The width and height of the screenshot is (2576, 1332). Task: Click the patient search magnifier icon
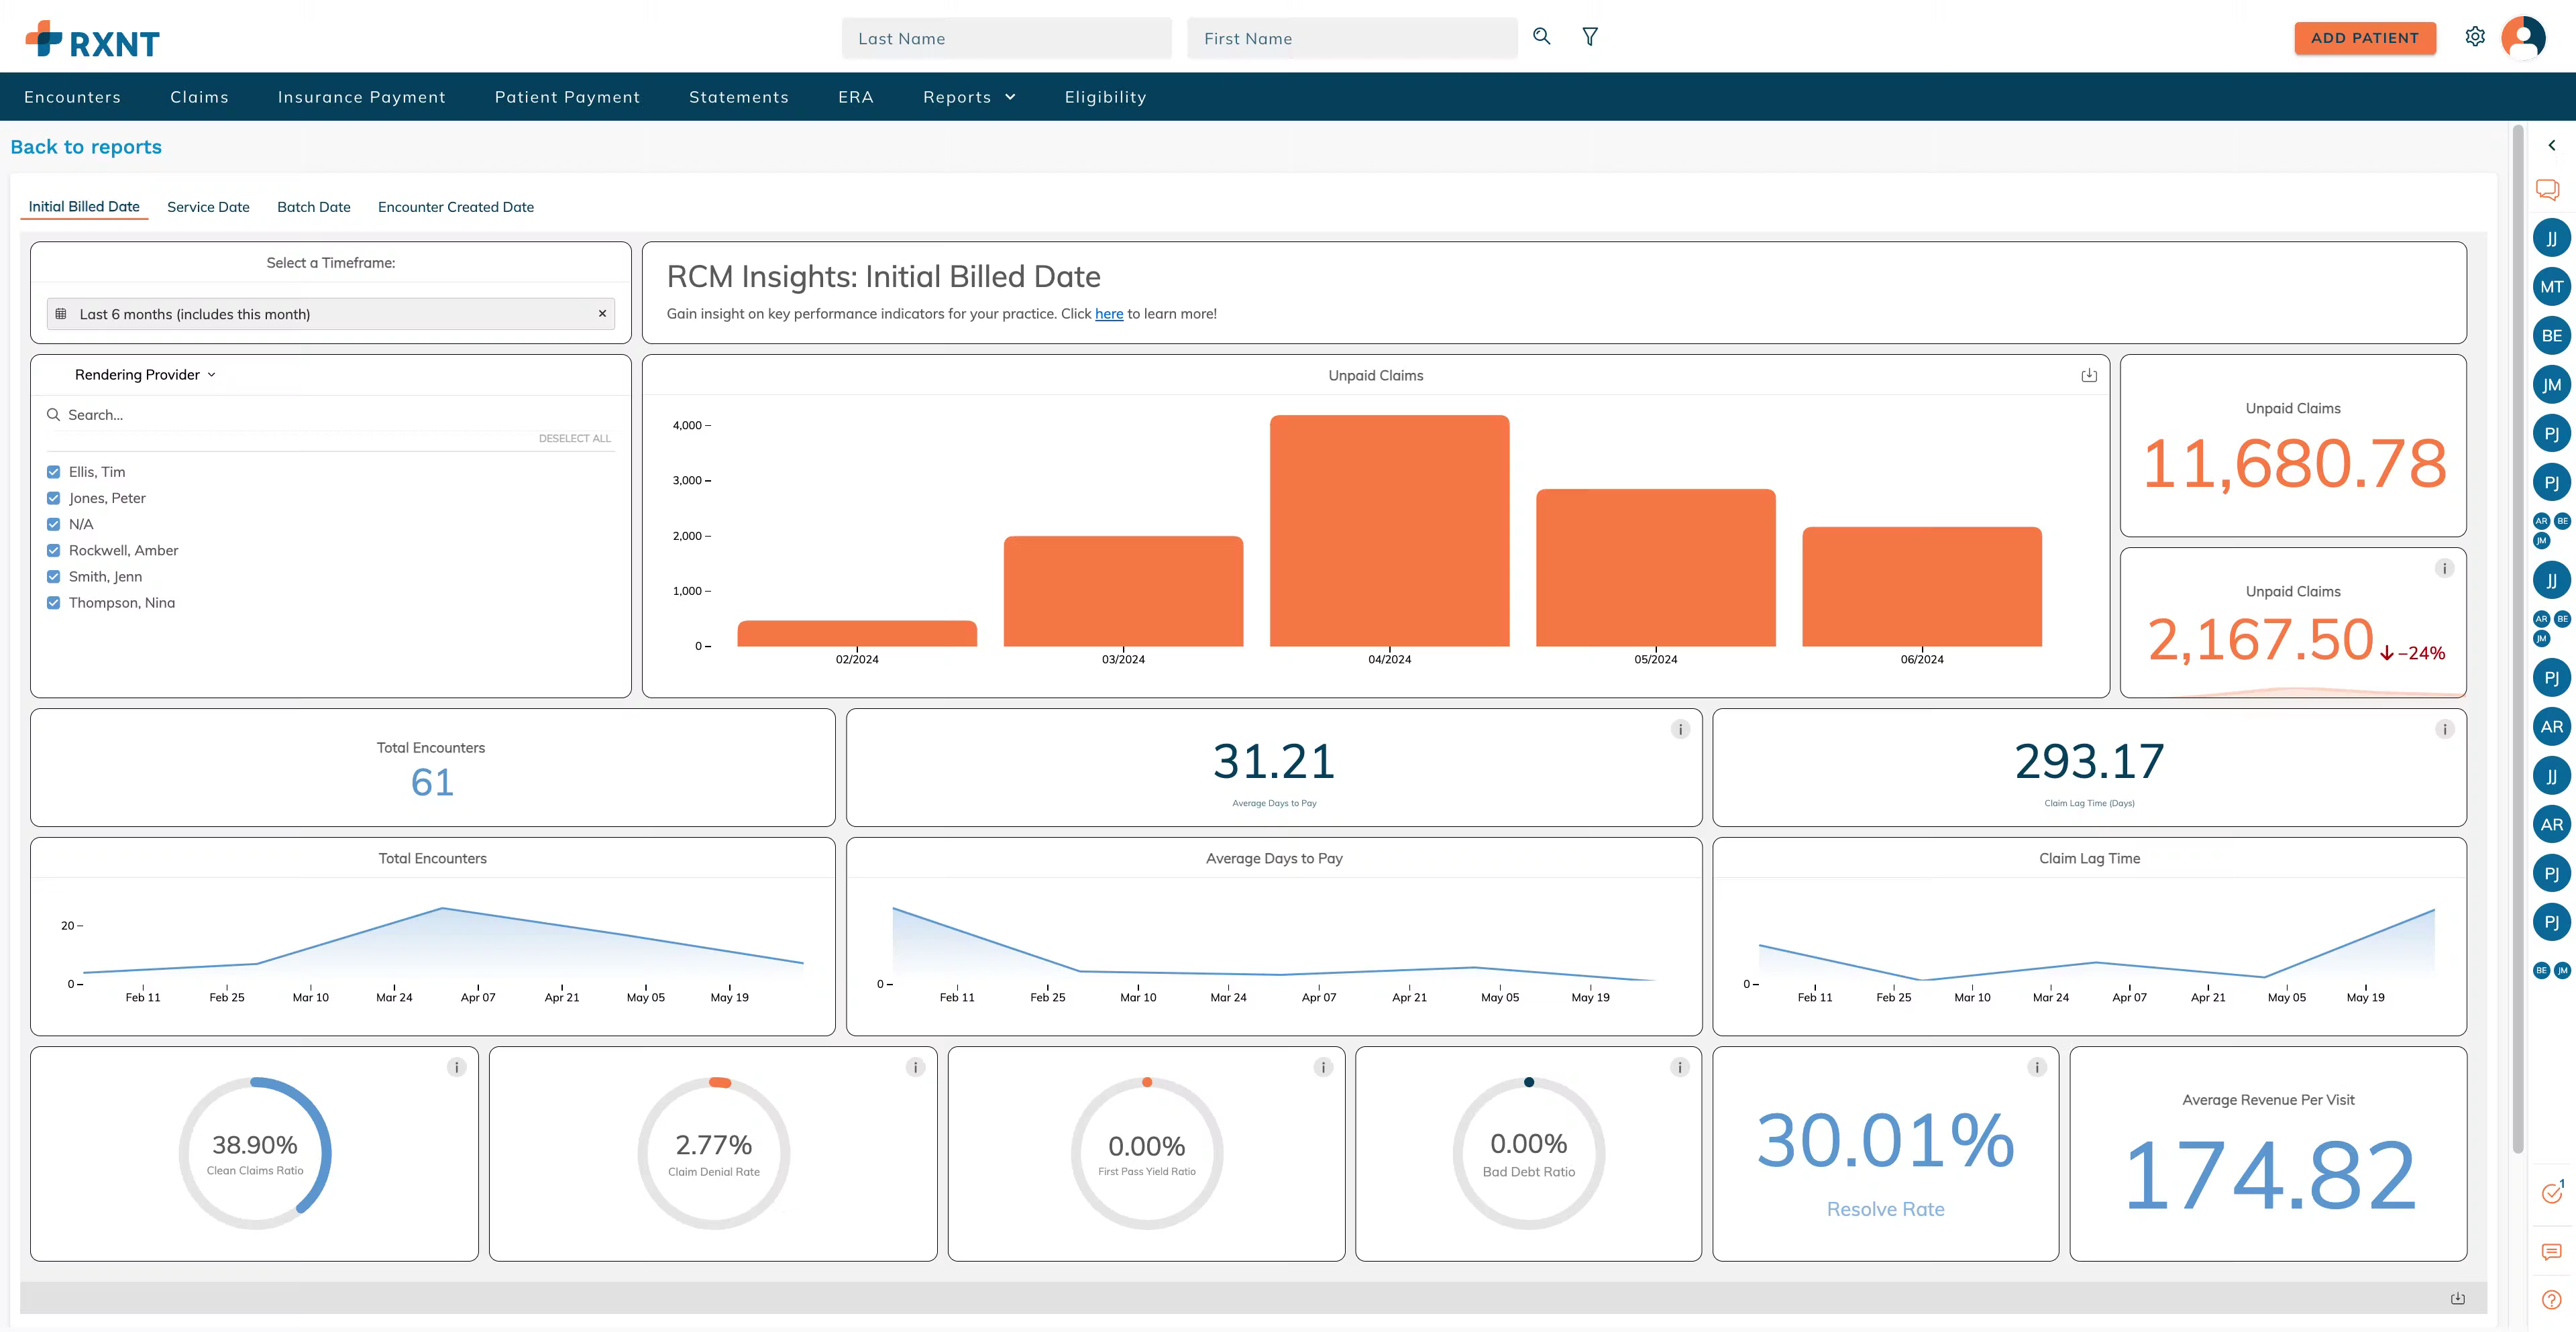click(x=1541, y=37)
